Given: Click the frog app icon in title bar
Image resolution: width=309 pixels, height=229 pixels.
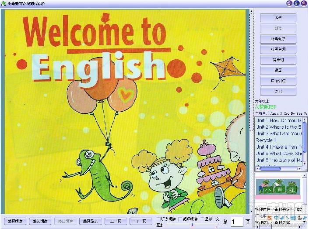Looking at the screenshot, I should 4,3.
